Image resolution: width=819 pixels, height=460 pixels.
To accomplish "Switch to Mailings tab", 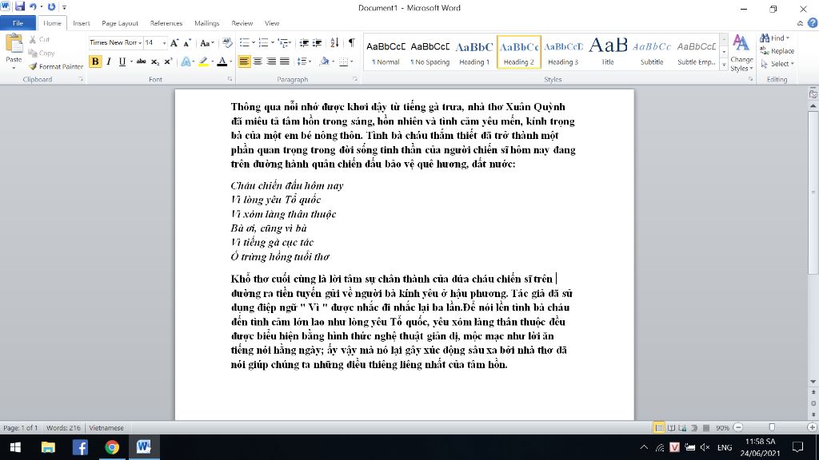I will click(207, 23).
